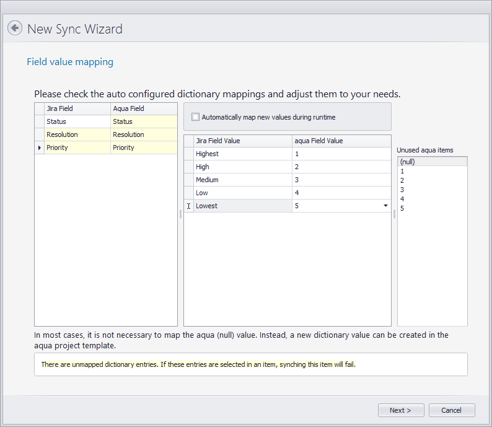
Task: Click aqua value cell for Medium
Action: (x=341, y=180)
